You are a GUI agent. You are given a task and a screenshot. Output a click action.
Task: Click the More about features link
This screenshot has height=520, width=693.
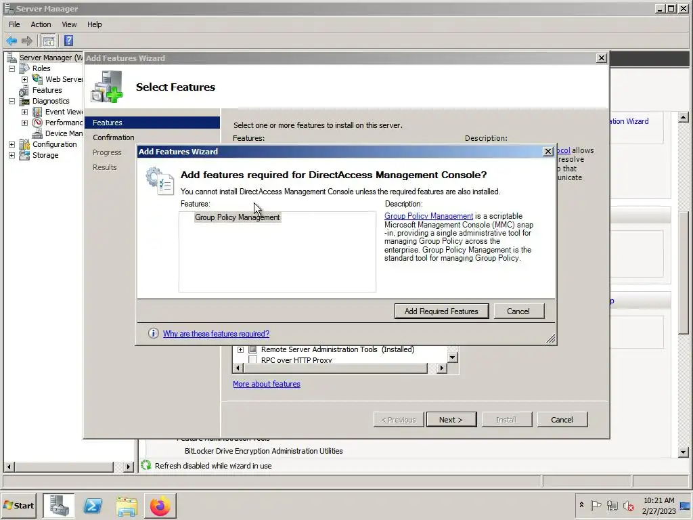(267, 384)
